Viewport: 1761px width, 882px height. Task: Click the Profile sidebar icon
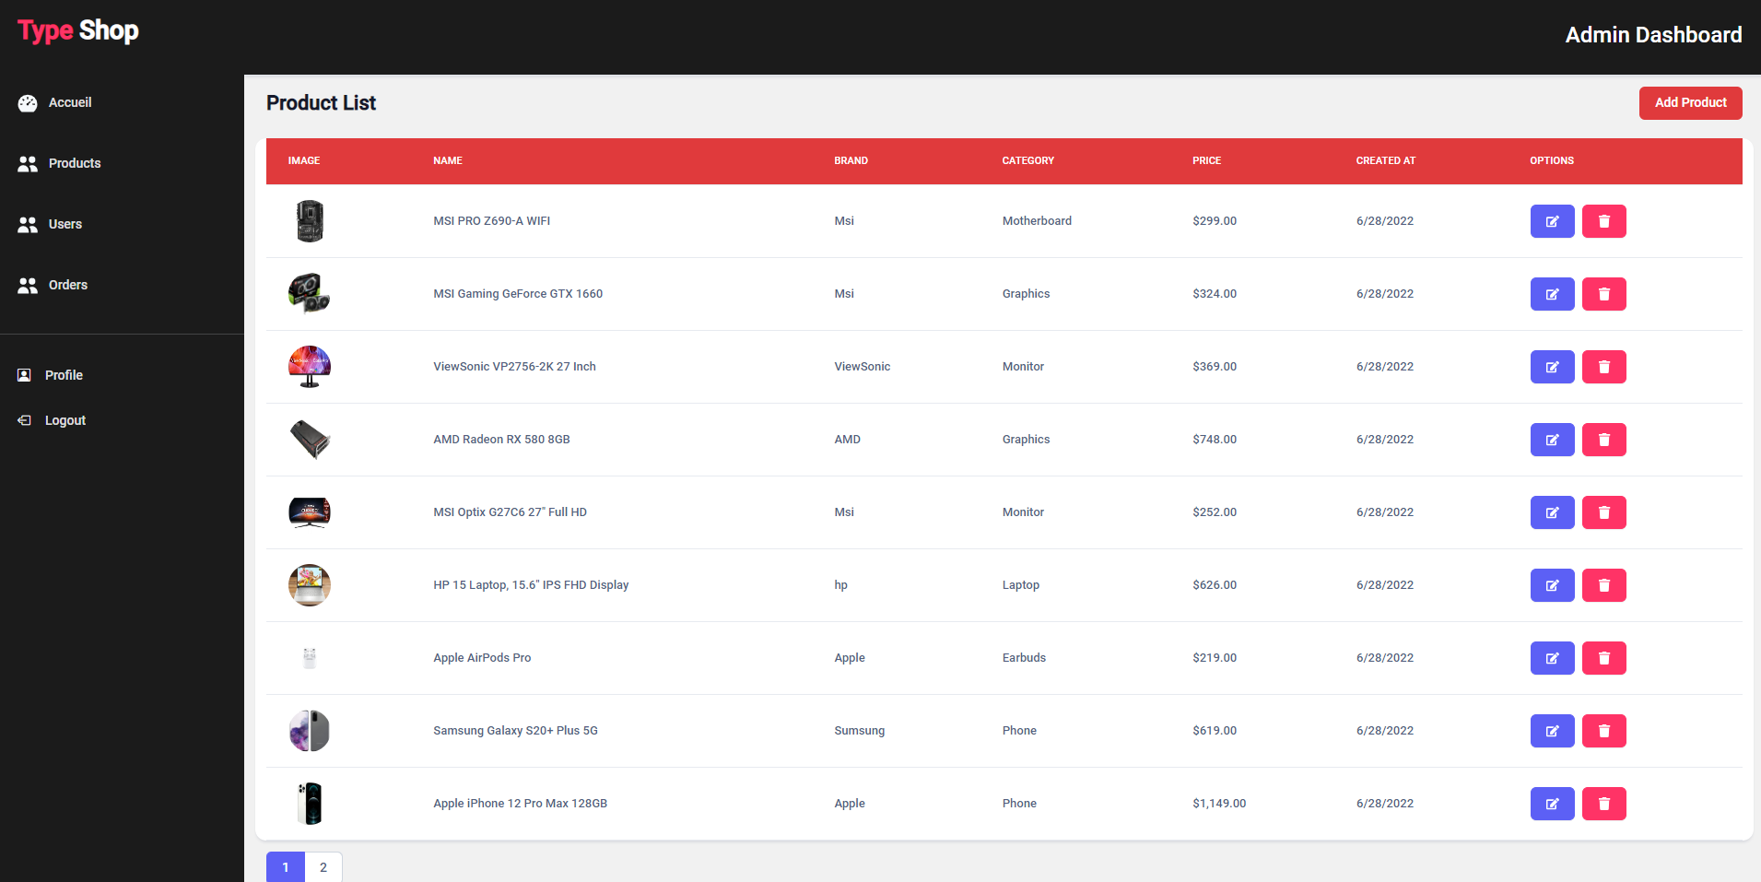(24, 375)
